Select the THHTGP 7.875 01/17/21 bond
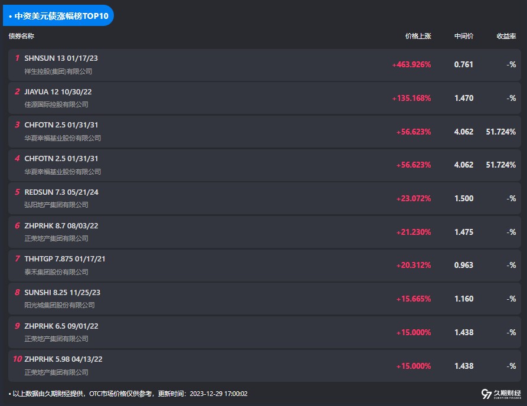527x406 pixels. point(65,259)
